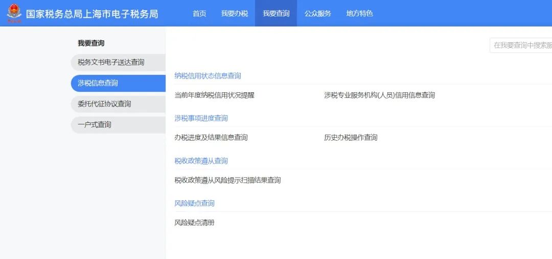
Task: Switch to the 地方特色 navigation tab
Action: [x=359, y=13]
